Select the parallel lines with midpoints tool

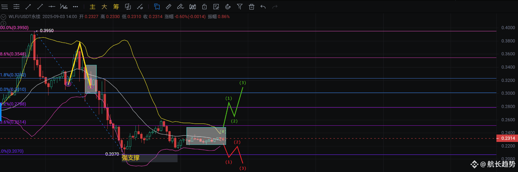coord(17,6)
